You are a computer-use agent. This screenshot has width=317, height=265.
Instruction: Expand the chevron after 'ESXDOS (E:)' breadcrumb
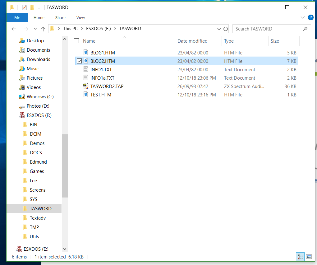(x=115, y=29)
